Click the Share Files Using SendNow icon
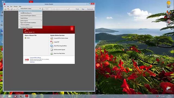Image resolution: width=174 pixels, height=98 pixels. (52, 46)
